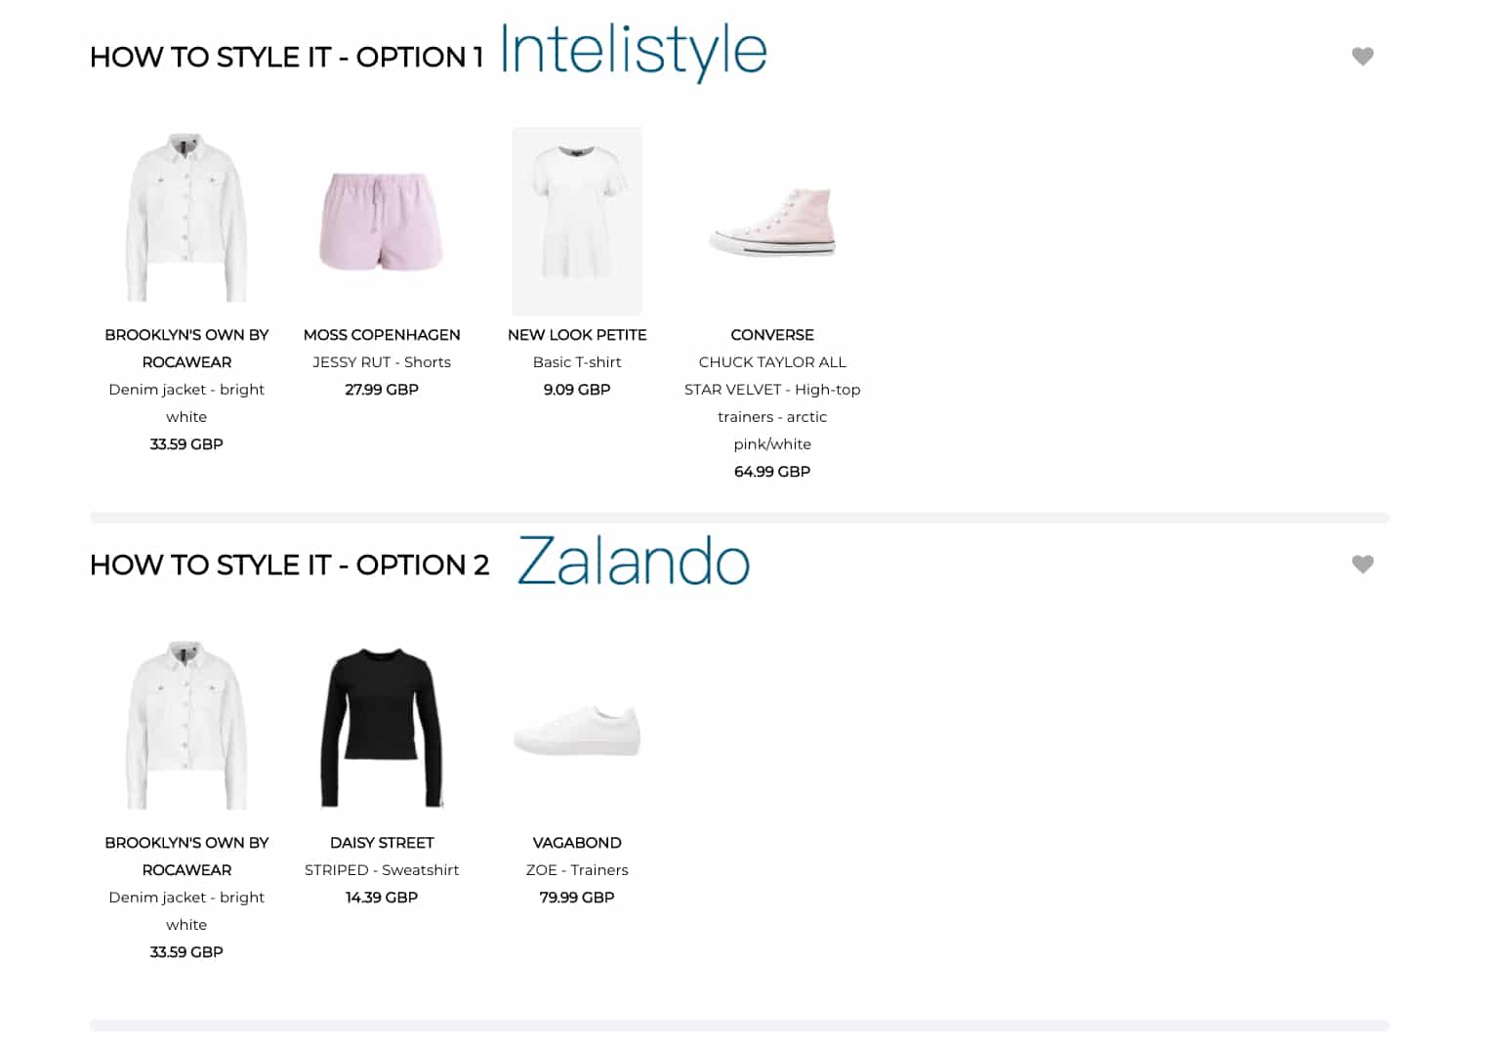Open white denim jacket image in Option 2
This screenshot has width=1486, height=1047.
tap(186, 726)
